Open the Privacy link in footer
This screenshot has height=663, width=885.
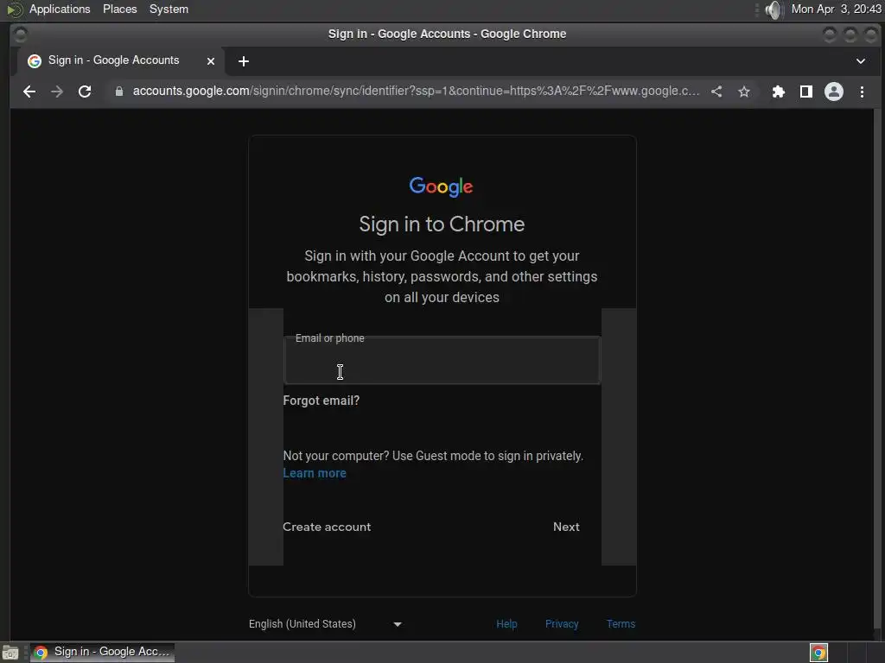click(x=562, y=623)
